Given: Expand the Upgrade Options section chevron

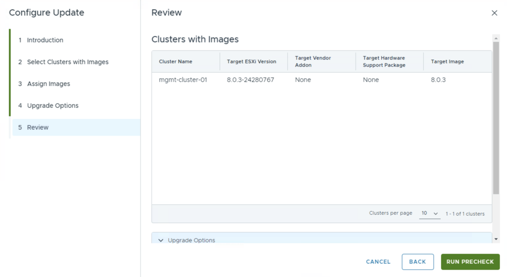Looking at the screenshot, I should pos(161,240).
